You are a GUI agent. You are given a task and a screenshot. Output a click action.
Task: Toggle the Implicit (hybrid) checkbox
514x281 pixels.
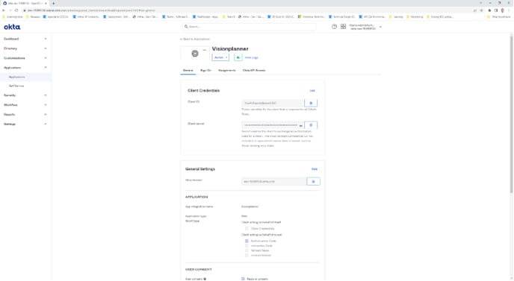coord(247,255)
